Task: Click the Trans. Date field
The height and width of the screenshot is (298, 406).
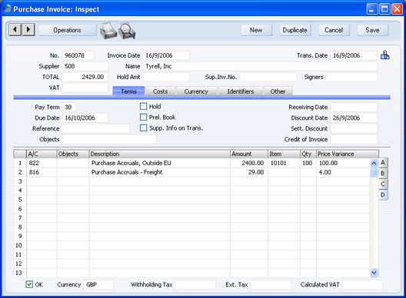Action: 354,55
